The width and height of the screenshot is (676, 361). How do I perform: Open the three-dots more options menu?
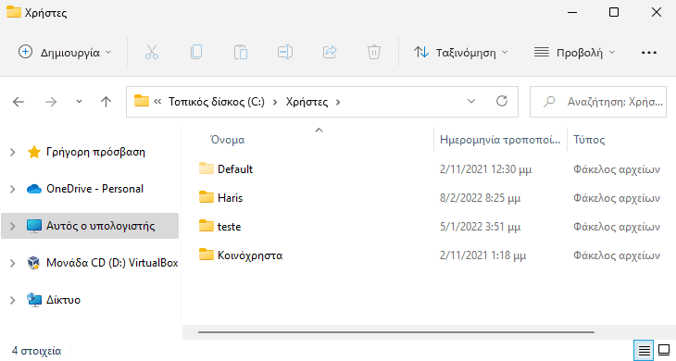649,53
